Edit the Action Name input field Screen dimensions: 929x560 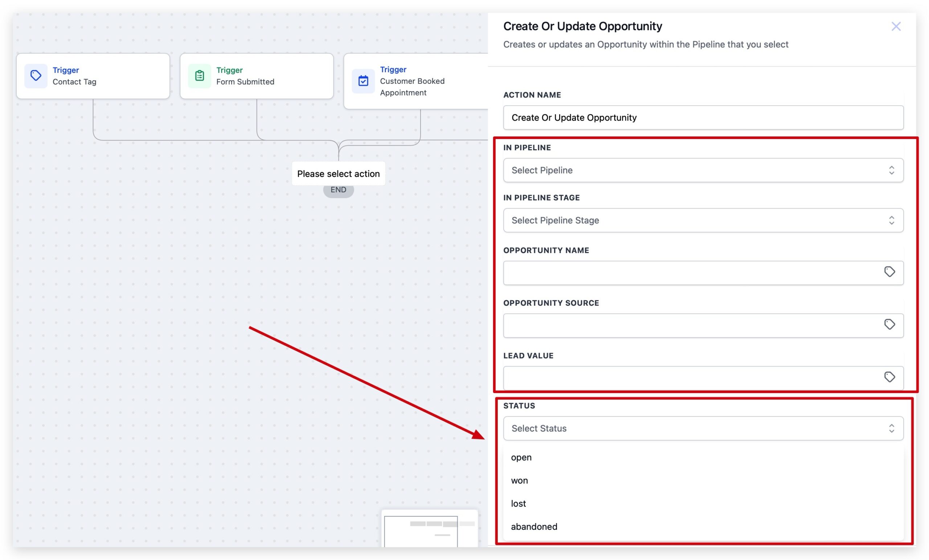[x=703, y=117]
